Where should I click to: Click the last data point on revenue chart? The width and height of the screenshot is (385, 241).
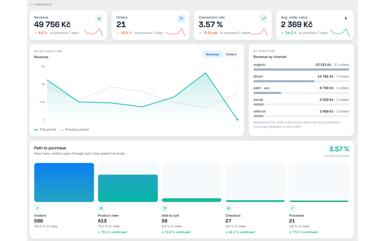(x=237, y=120)
